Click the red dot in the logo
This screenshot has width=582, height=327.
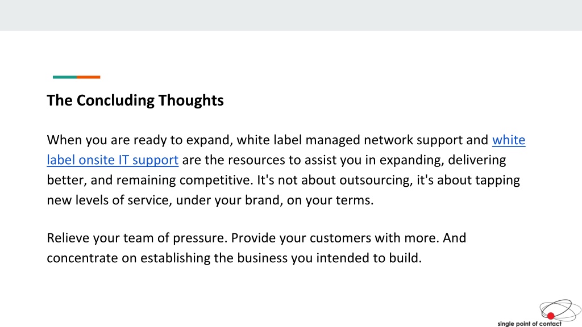pos(550,316)
